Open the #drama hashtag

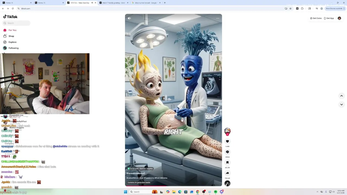point(164,178)
